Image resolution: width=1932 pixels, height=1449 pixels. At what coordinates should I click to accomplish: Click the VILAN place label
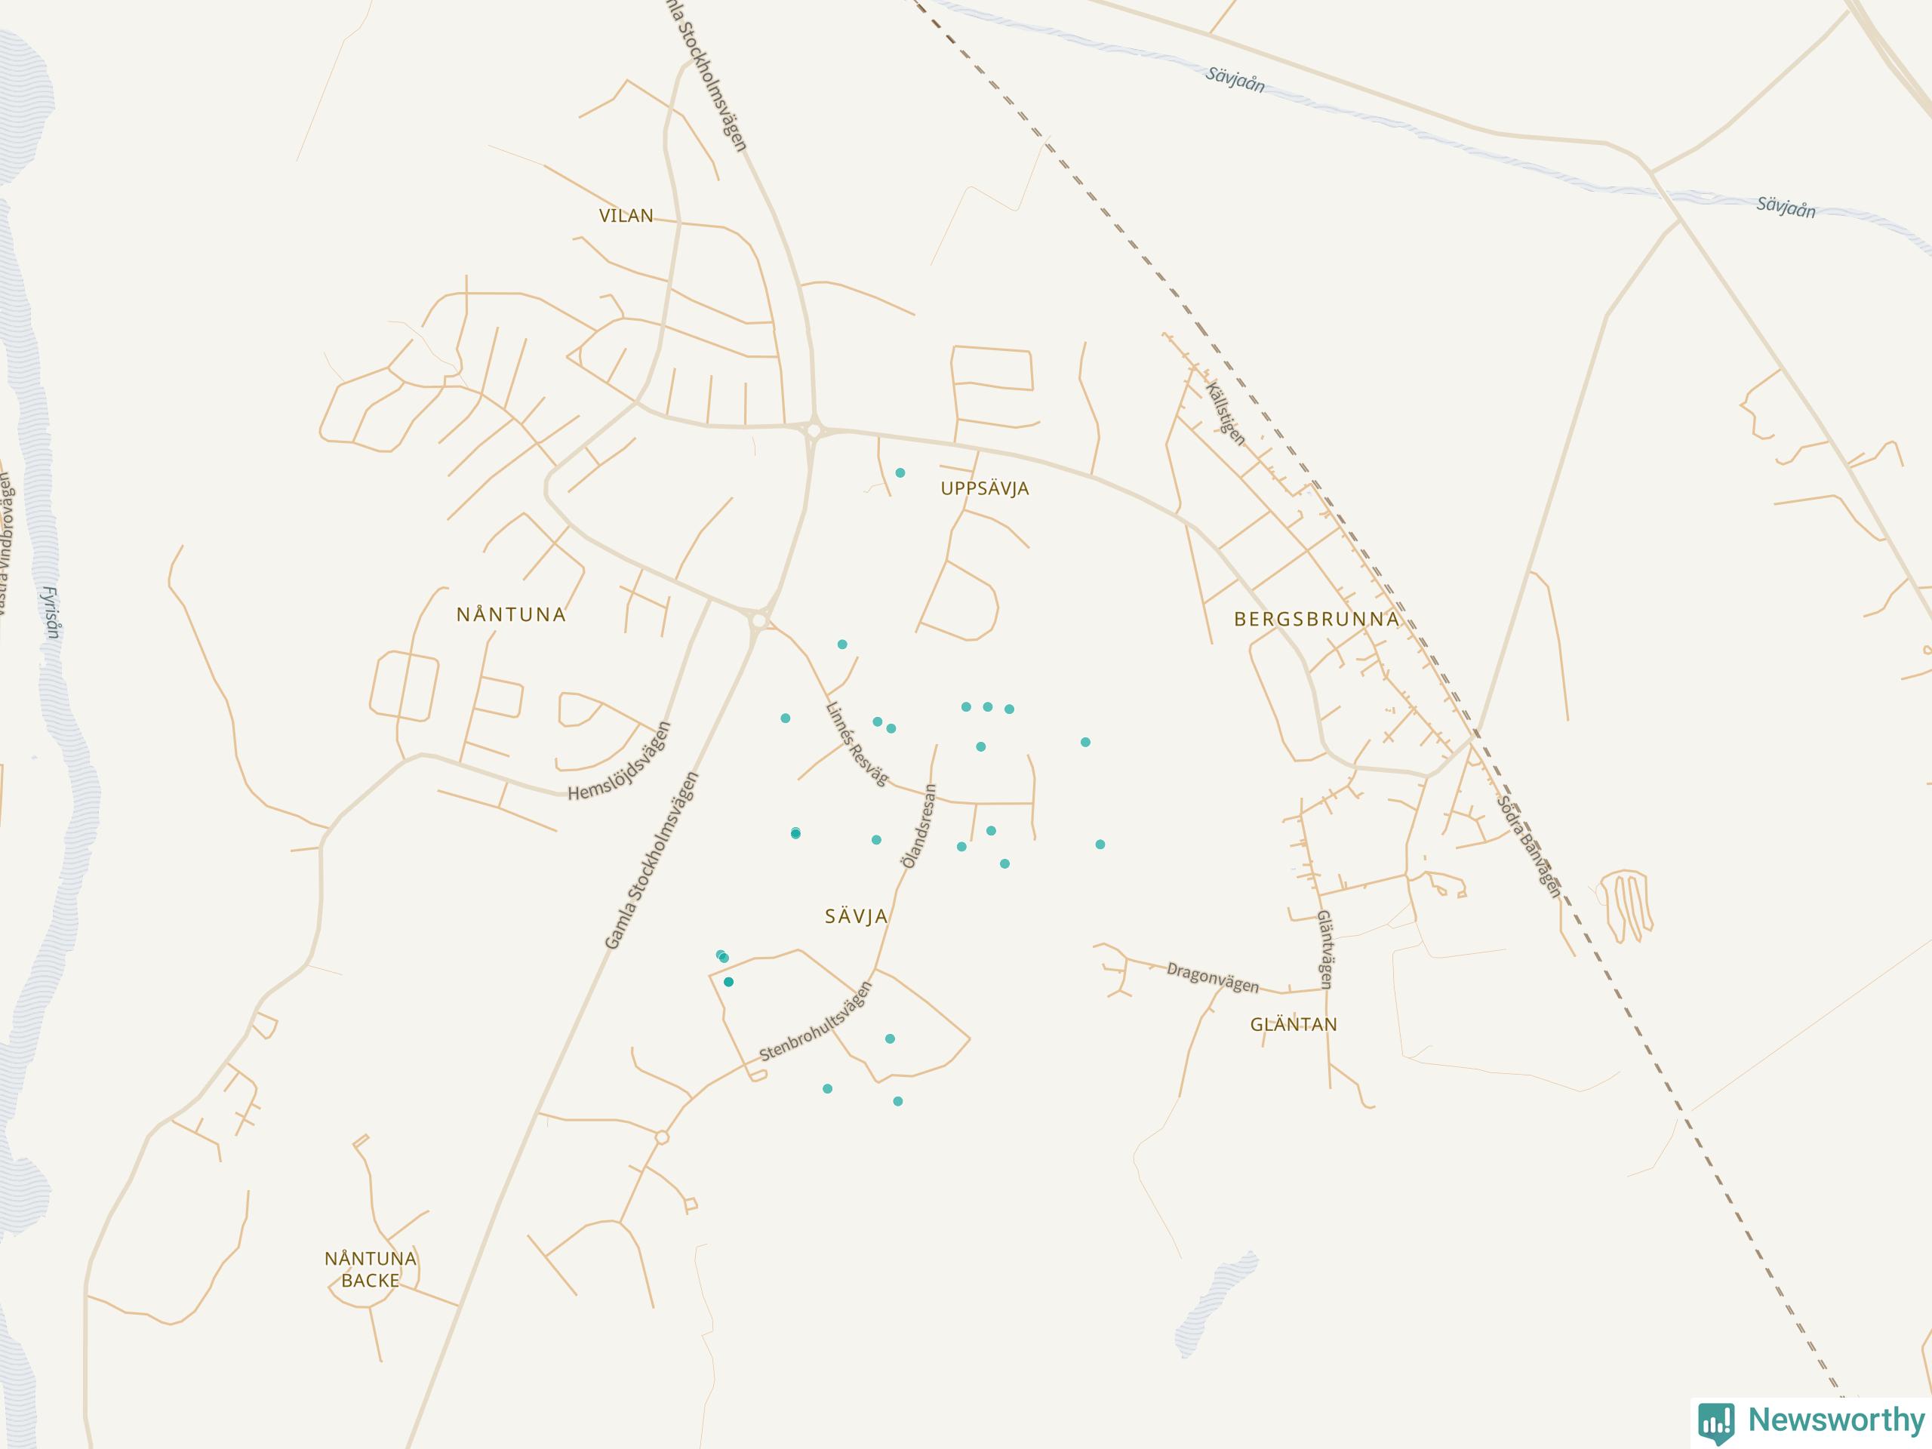tap(626, 216)
